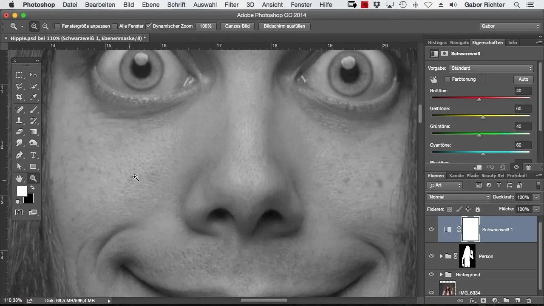Reset default foreground and background colors

[18, 202]
